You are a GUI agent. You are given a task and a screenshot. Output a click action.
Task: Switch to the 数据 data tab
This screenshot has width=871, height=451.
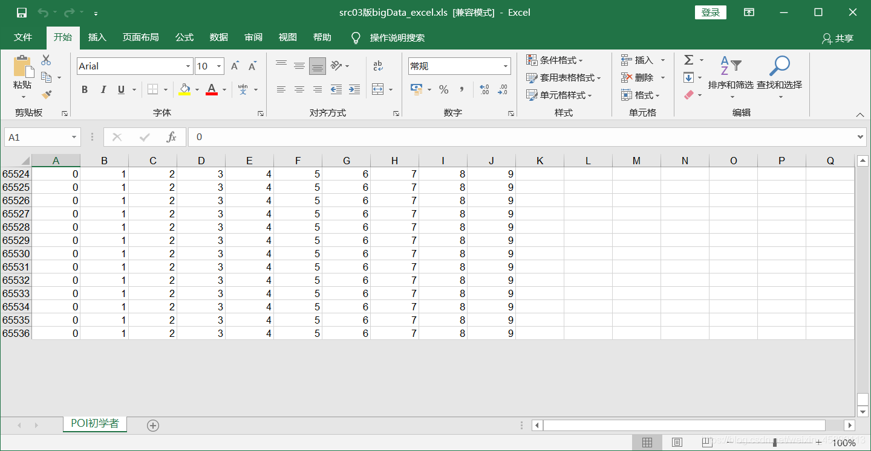pyautogui.click(x=219, y=37)
